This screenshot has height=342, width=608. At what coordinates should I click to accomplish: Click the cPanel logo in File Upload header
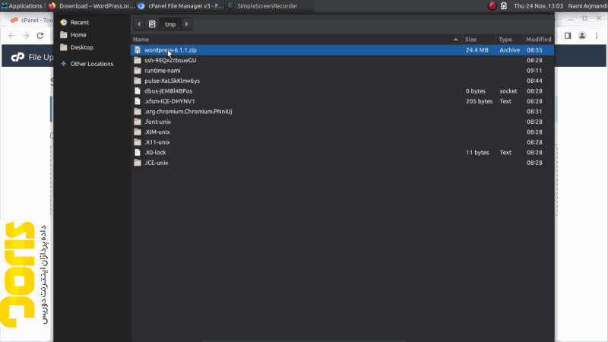point(17,58)
